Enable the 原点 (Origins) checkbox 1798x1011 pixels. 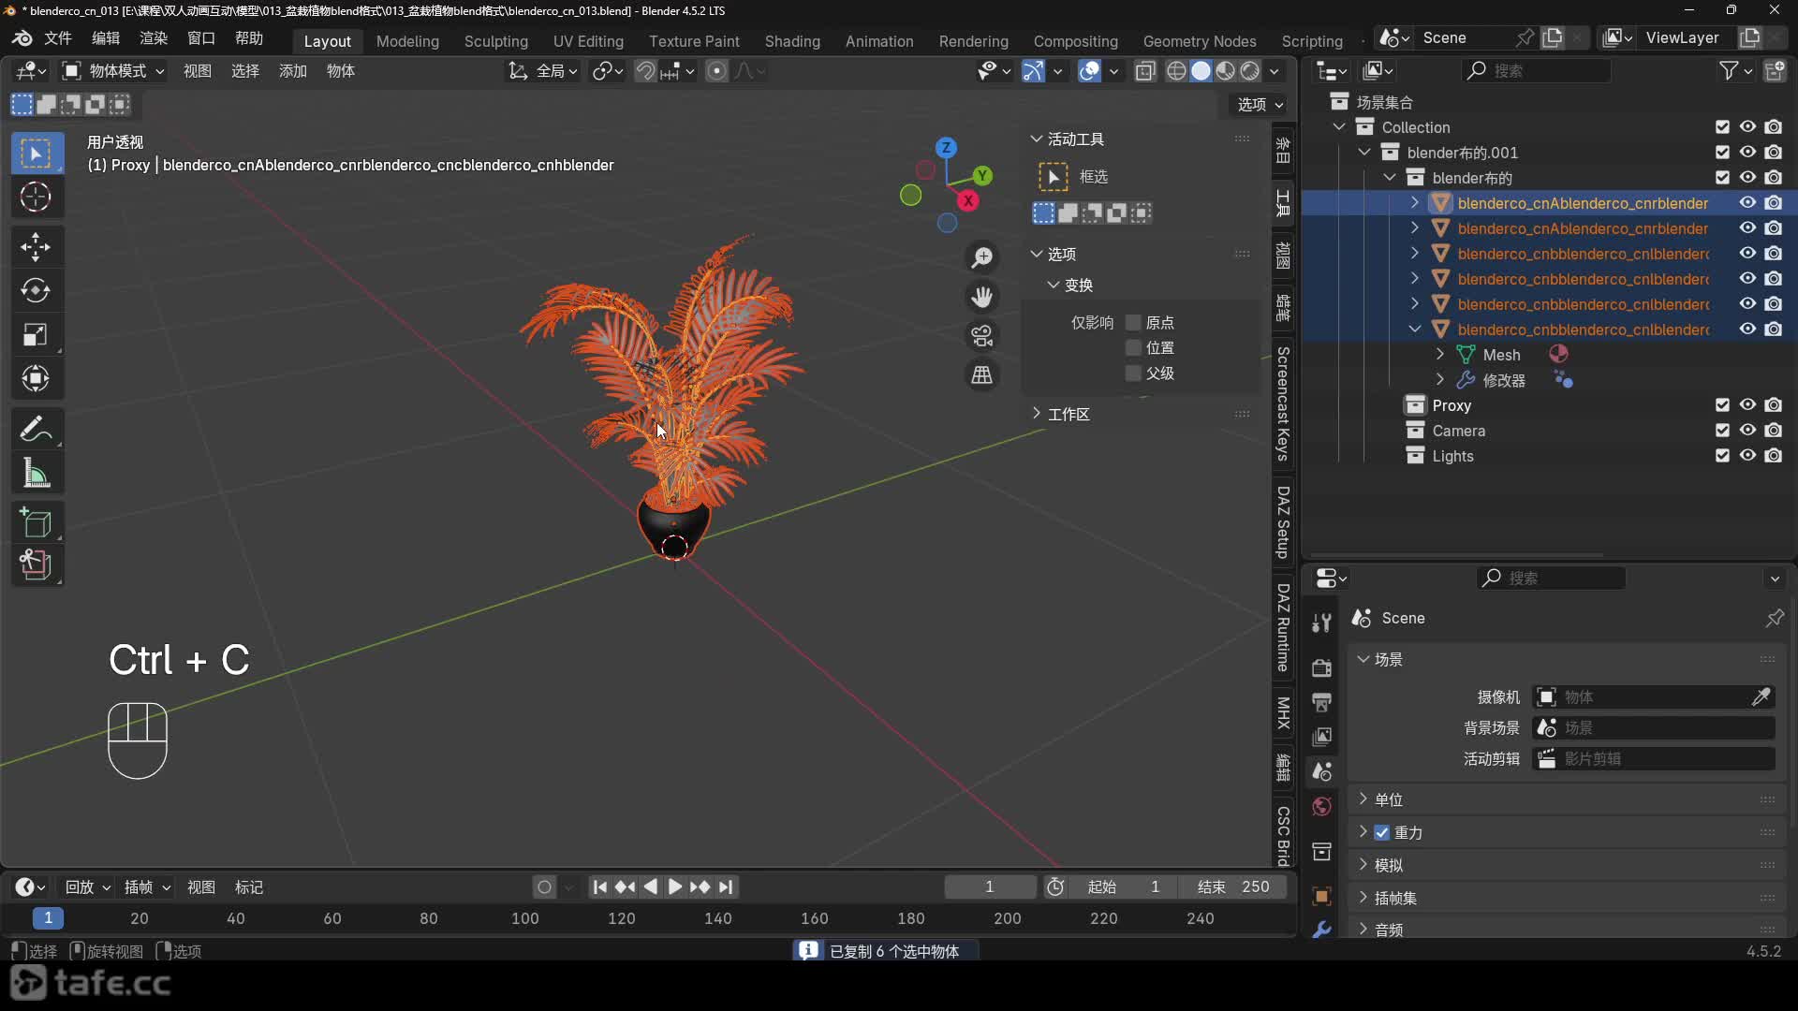[1133, 323]
